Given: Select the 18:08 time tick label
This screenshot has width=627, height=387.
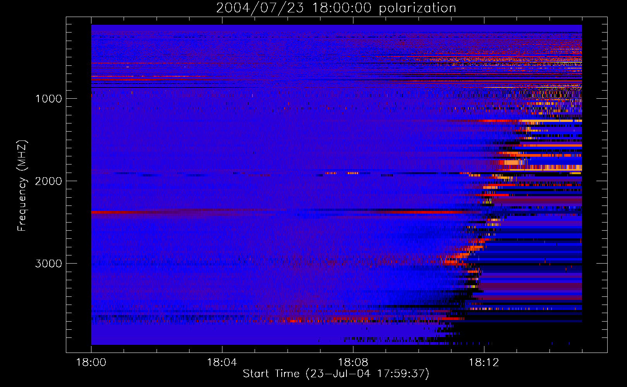Looking at the screenshot, I should point(353,362).
